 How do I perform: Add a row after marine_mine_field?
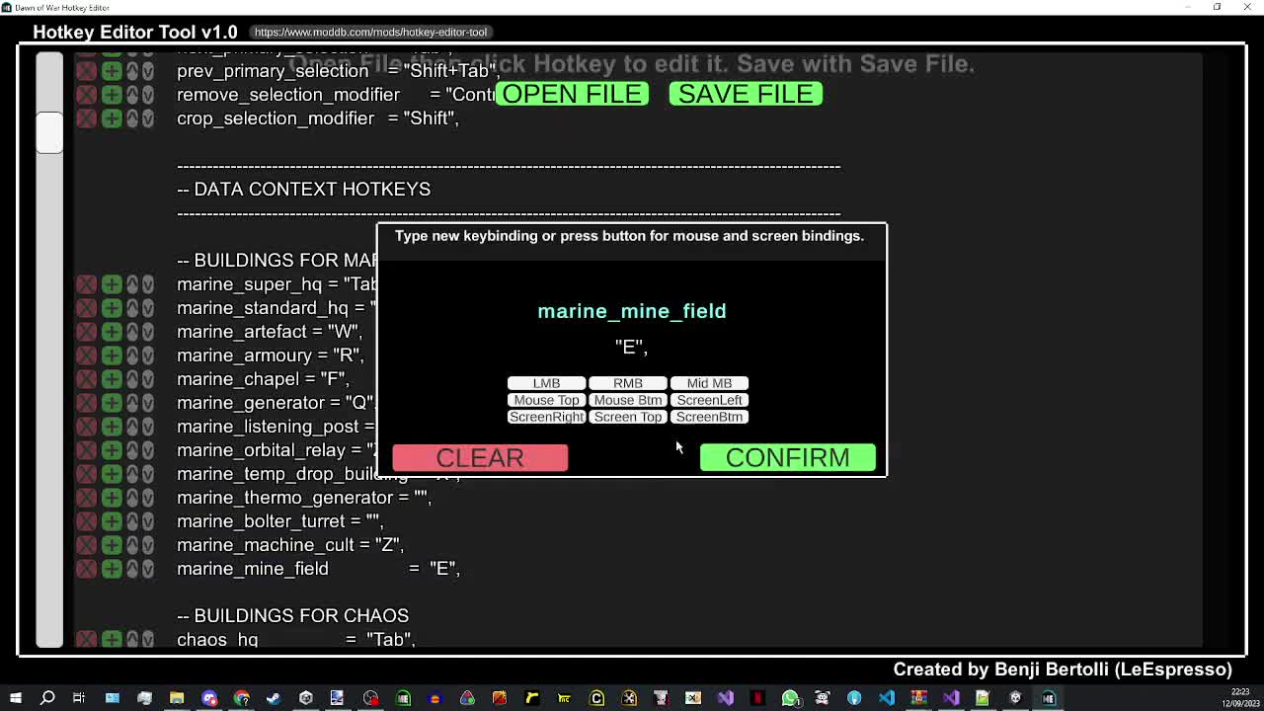pyautogui.click(x=112, y=569)
